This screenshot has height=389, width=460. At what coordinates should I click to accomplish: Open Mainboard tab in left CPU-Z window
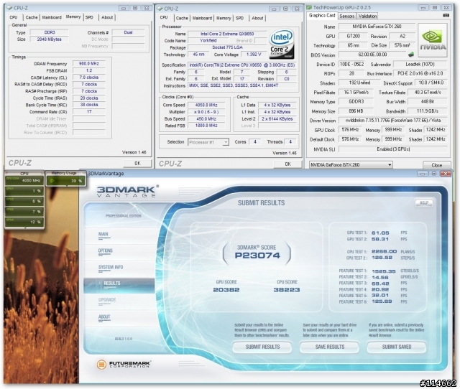(x=52, y=17)
